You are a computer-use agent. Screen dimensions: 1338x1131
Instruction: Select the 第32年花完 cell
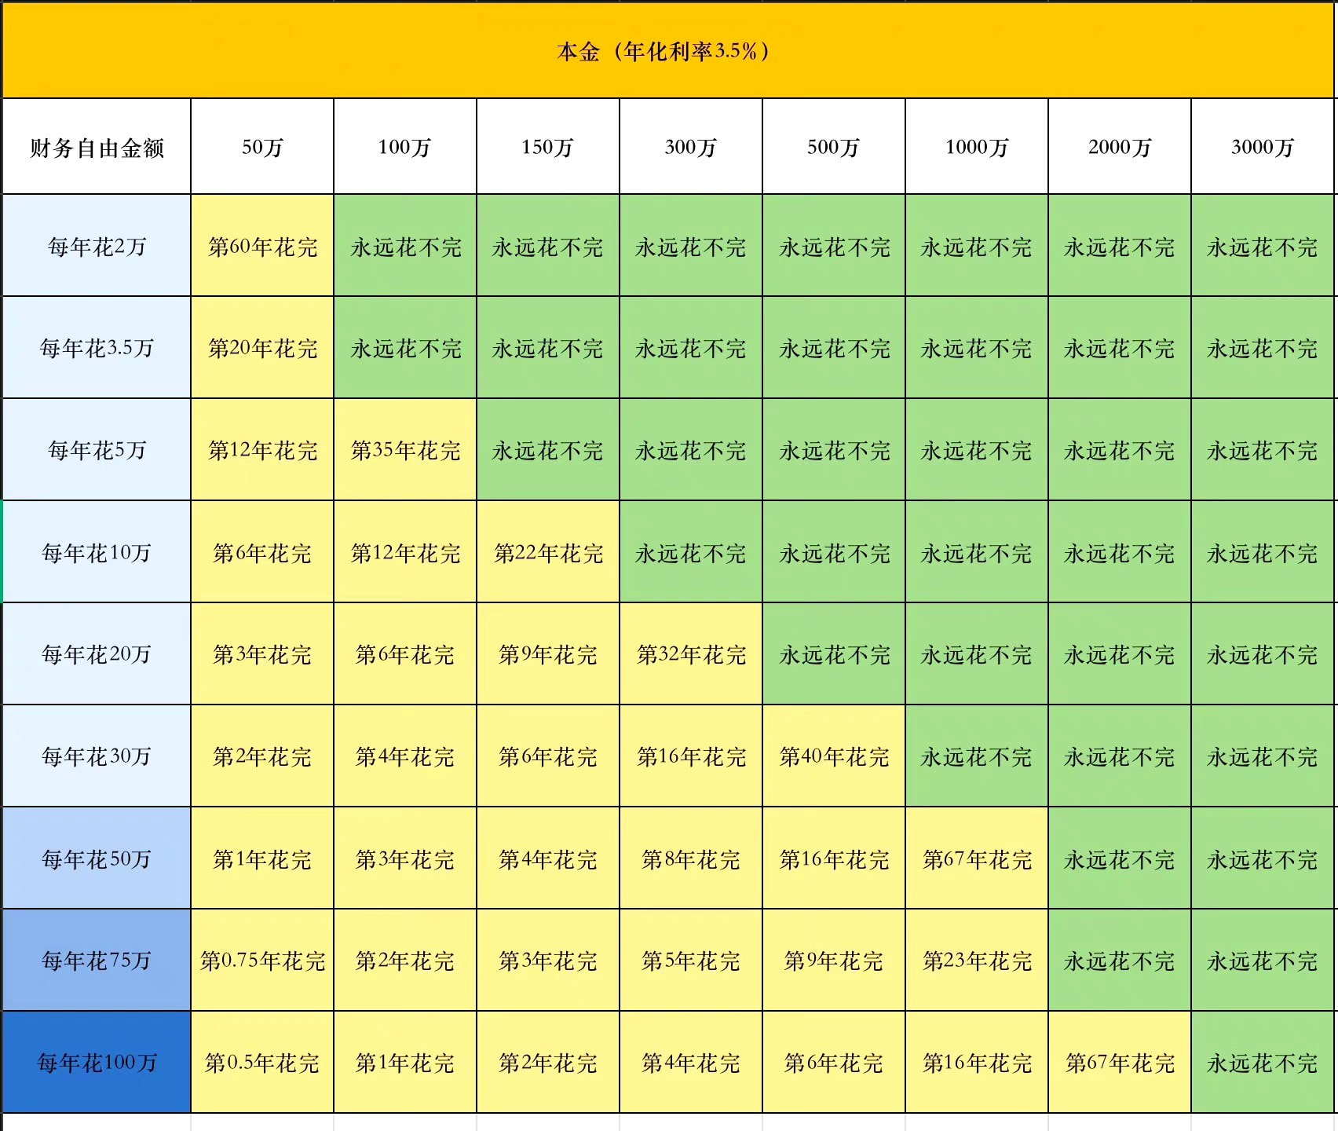[691, 654]
